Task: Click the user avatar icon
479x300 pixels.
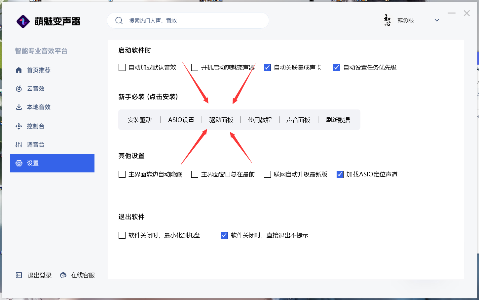Action: [387, 20]
